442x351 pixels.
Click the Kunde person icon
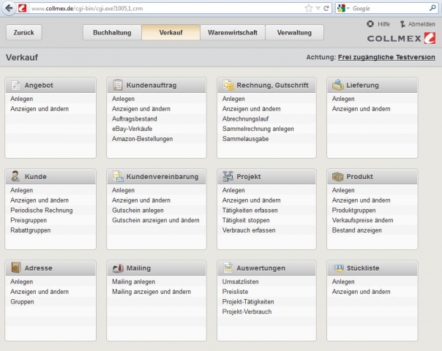click(15, 176)
